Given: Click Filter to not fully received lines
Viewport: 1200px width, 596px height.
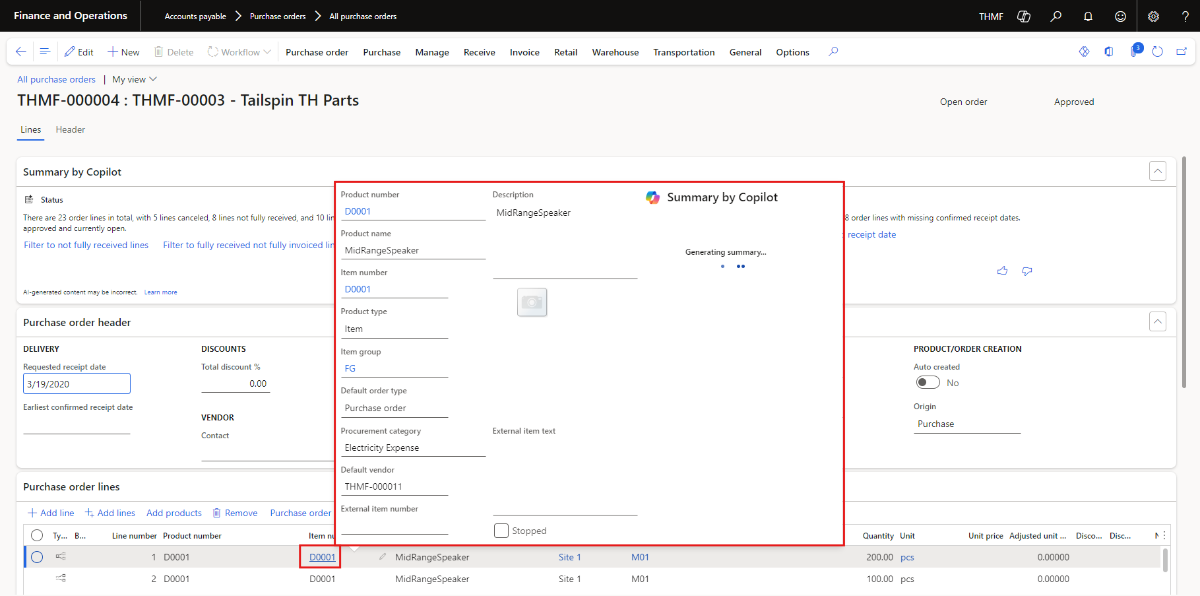Looking at the screenshot, I should (x=86, y=245).
